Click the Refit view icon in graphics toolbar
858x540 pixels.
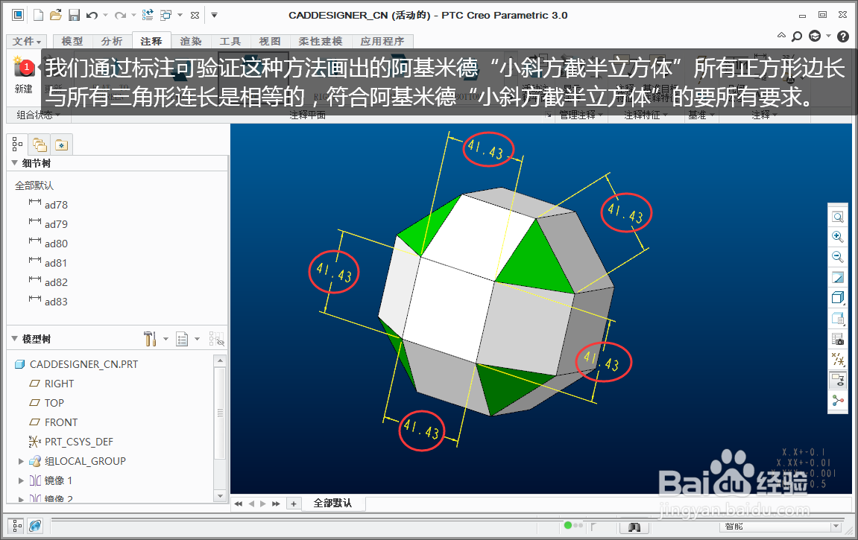[x=838, y=217]
